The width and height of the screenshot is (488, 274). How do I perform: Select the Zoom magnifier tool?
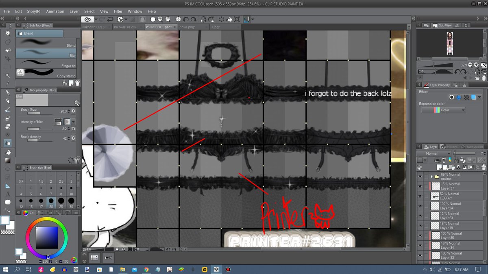pos(8,34)
